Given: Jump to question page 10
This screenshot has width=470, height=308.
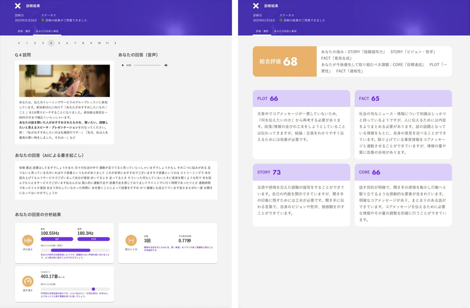Looking at the screenshot, I should [99, 43].
